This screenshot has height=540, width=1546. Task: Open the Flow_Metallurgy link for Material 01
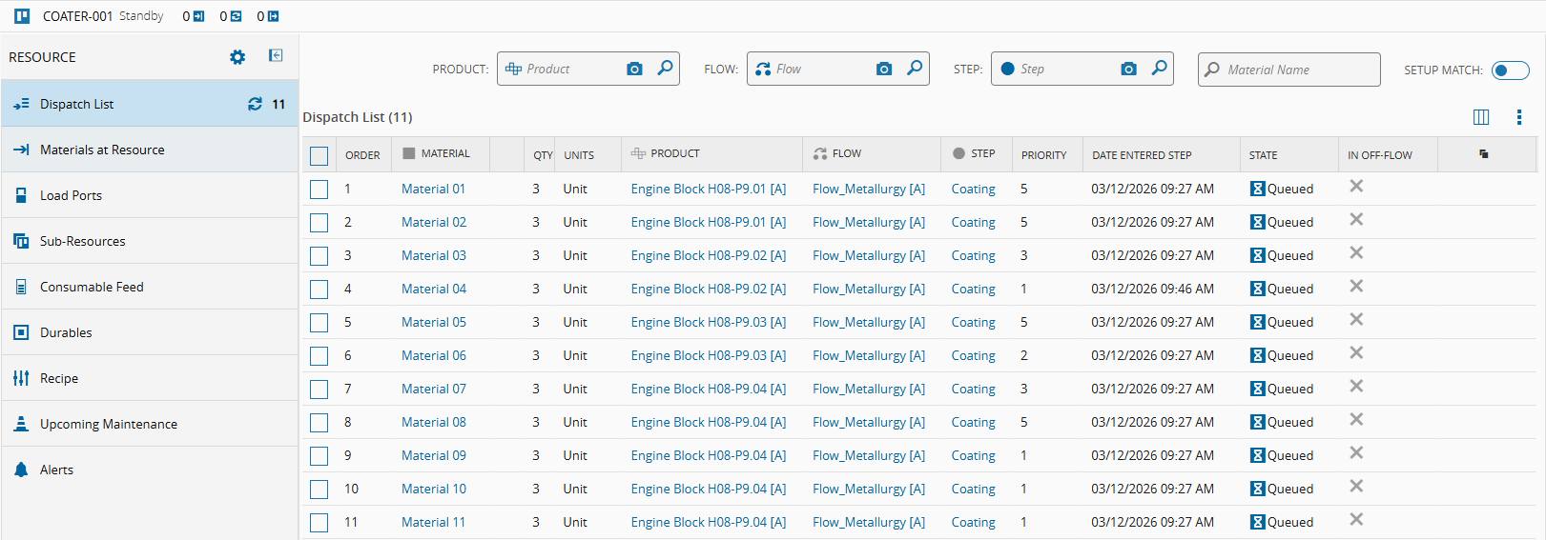click(x=868, y=189)
